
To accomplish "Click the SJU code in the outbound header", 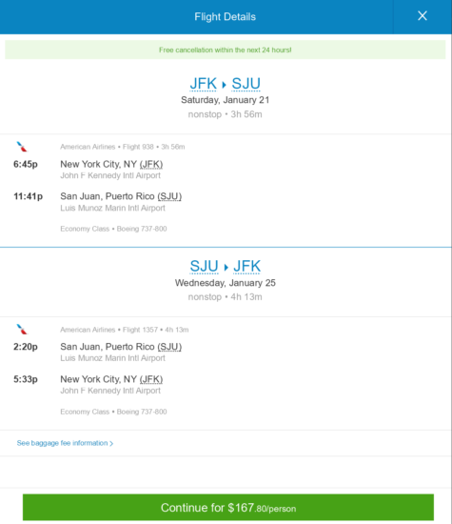I will point(246,84).
